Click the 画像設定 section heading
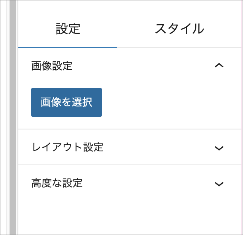The image size is (243, 235). (x=52, y=66)
